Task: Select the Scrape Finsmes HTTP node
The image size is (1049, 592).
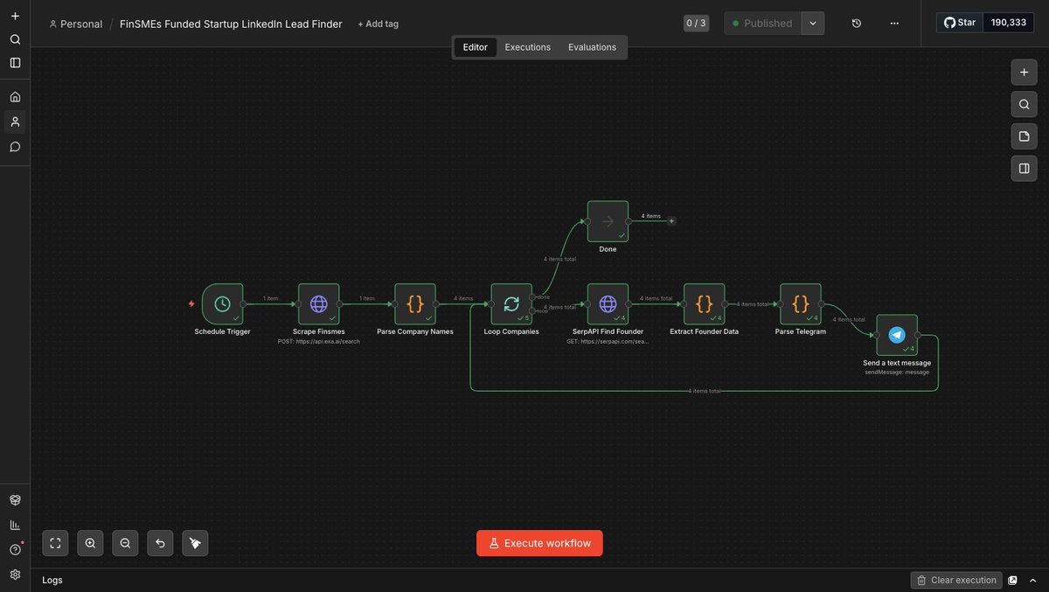Action: coord(318,304)
